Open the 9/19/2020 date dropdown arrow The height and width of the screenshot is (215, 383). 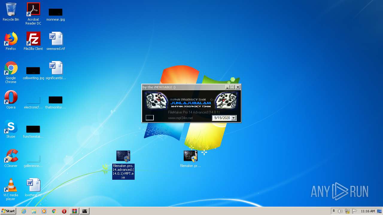[x=234, y=118]
